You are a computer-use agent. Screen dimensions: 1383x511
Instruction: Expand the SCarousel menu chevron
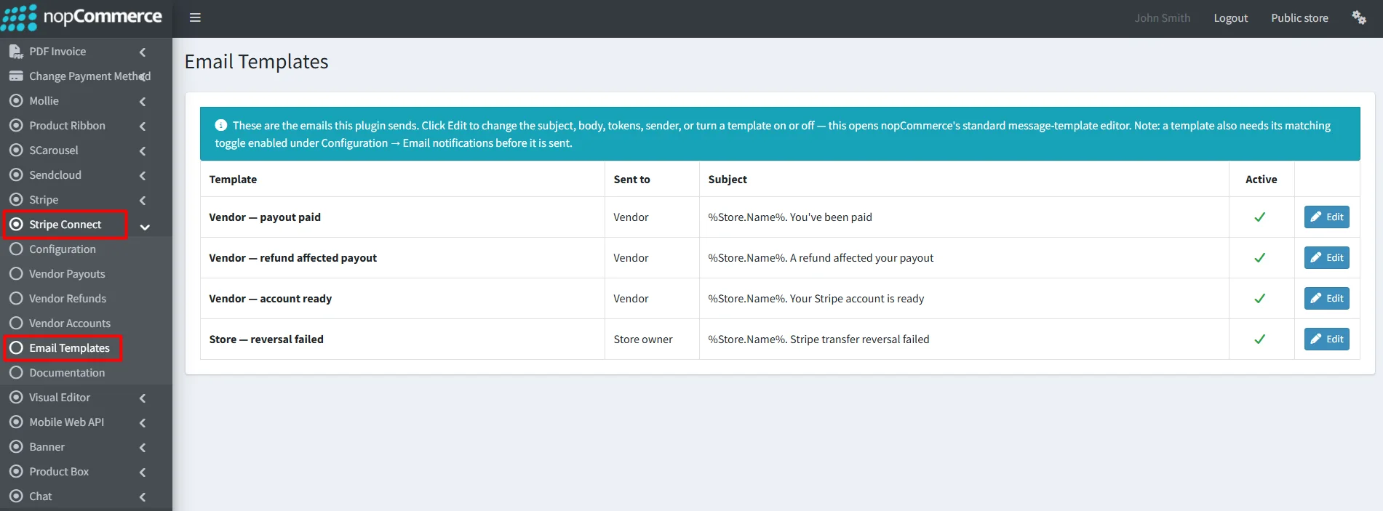(x=143, y=151)
